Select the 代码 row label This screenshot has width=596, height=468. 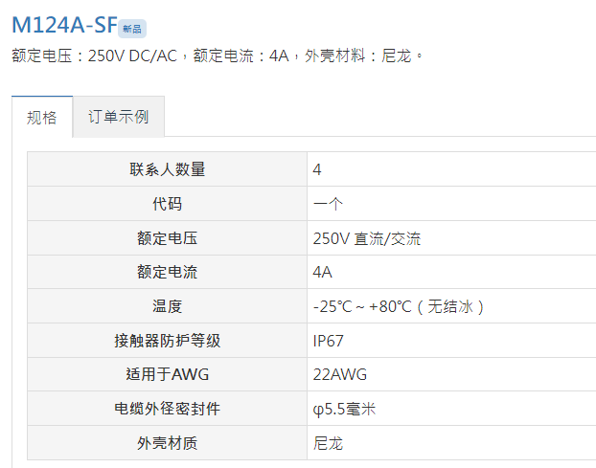point(168,204)
